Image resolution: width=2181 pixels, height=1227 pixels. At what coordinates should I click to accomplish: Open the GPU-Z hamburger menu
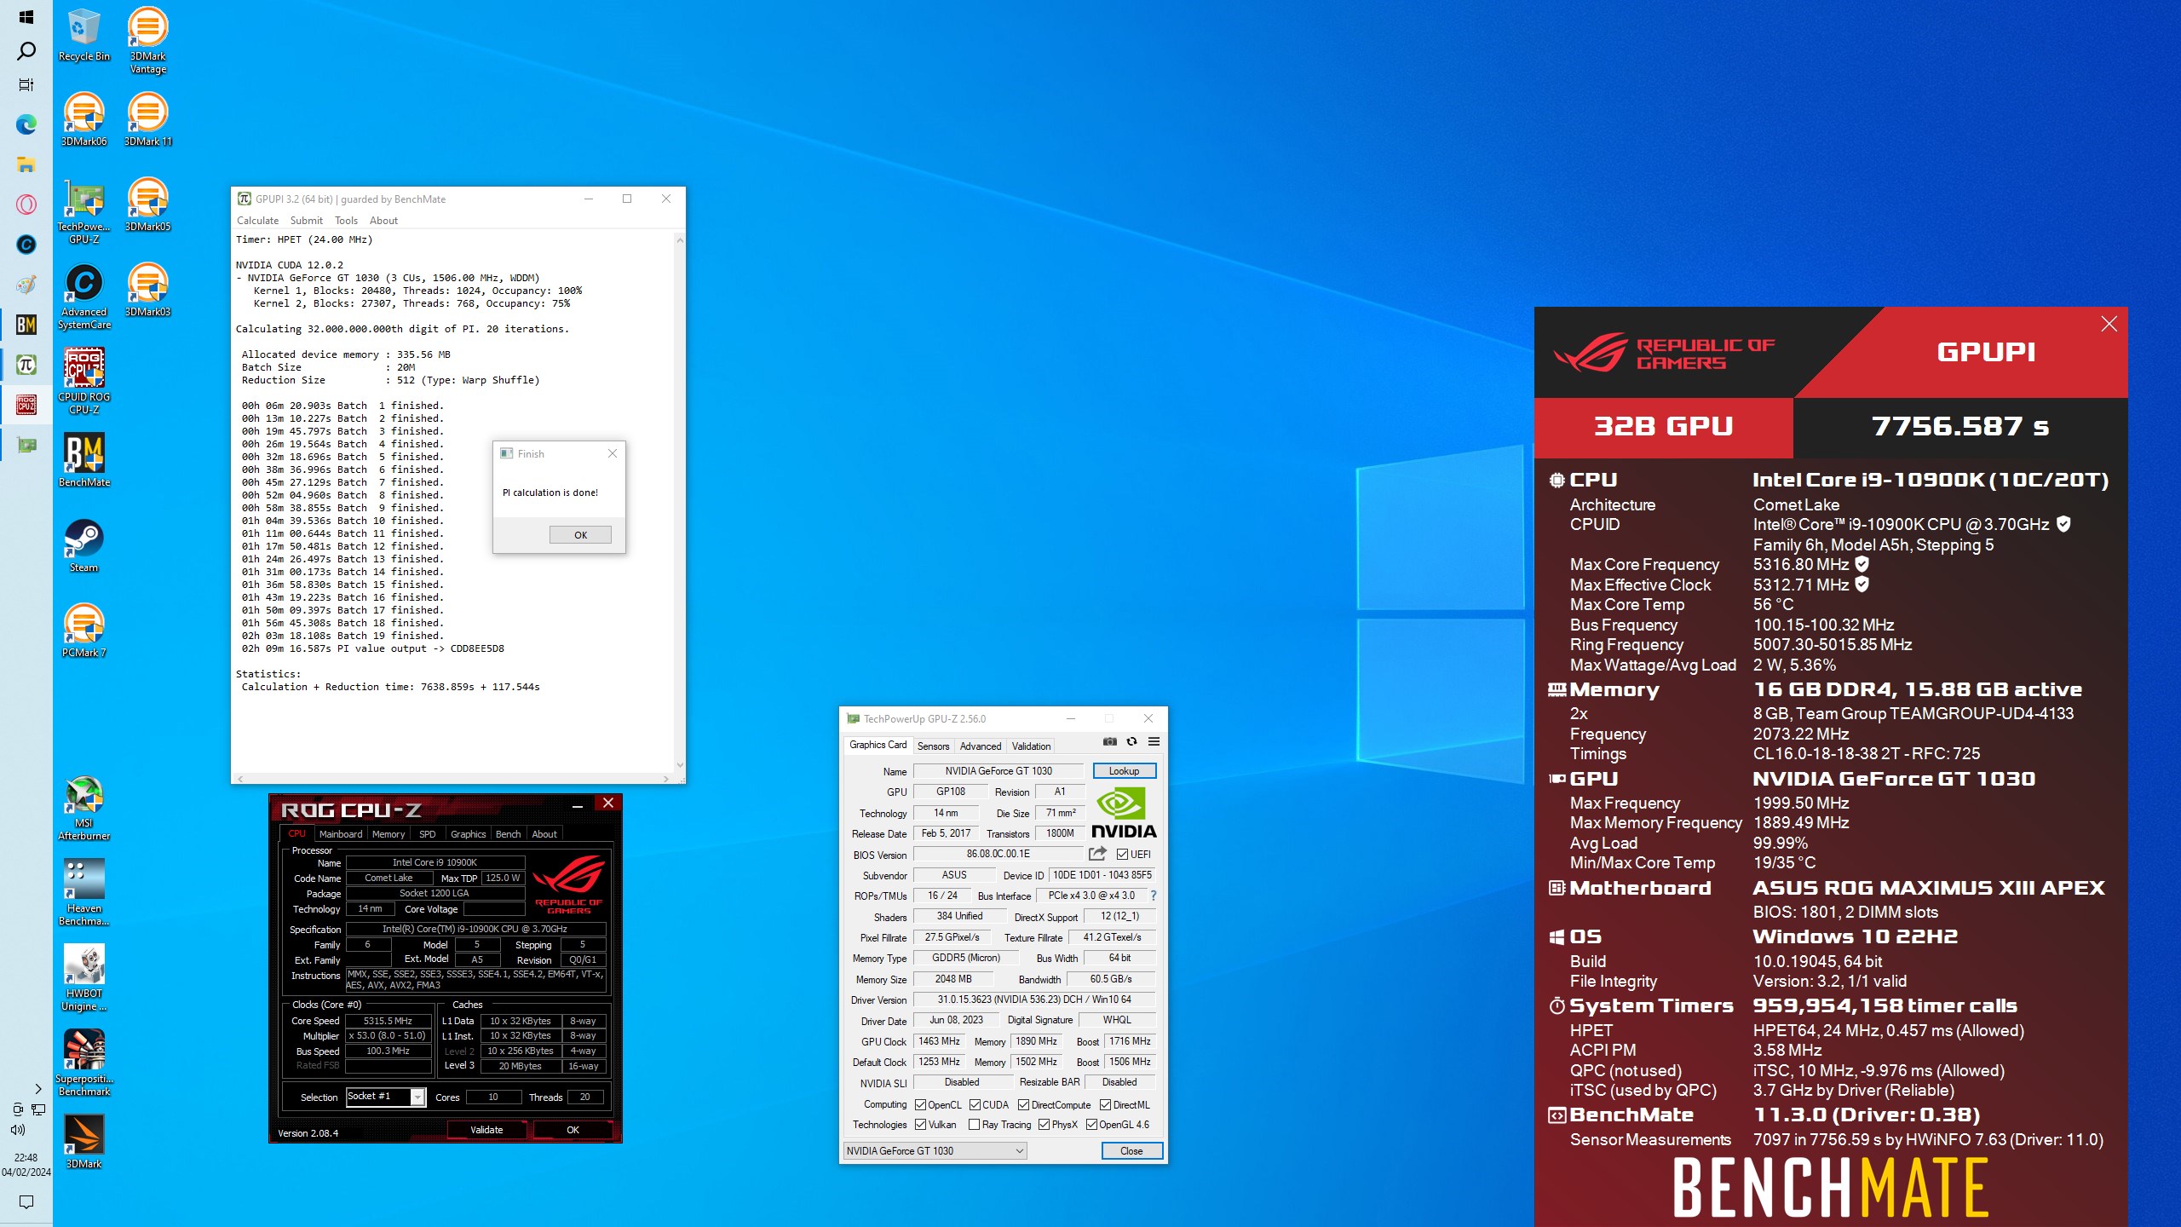pyautogui.click(x=1154, y=741)
